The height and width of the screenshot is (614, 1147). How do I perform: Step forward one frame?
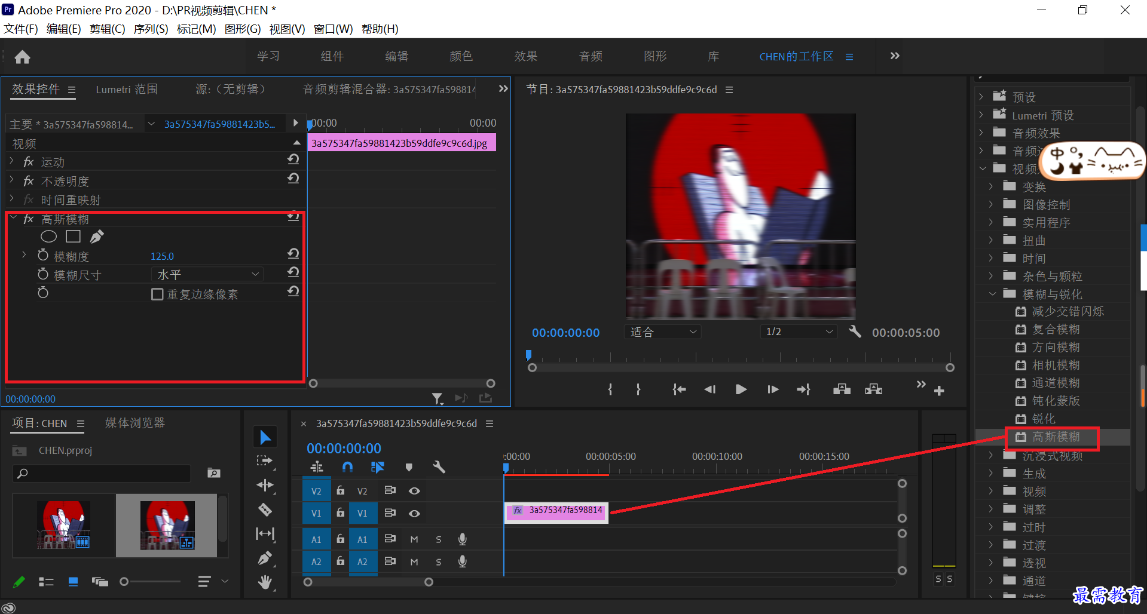773,389
